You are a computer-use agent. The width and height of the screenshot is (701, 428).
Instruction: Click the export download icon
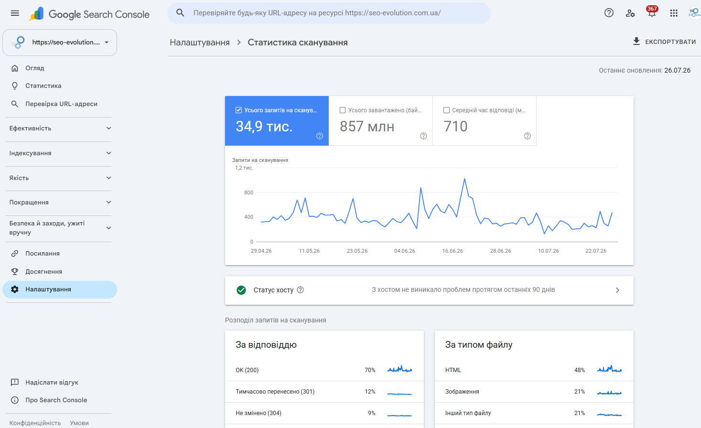coord(636,41)
